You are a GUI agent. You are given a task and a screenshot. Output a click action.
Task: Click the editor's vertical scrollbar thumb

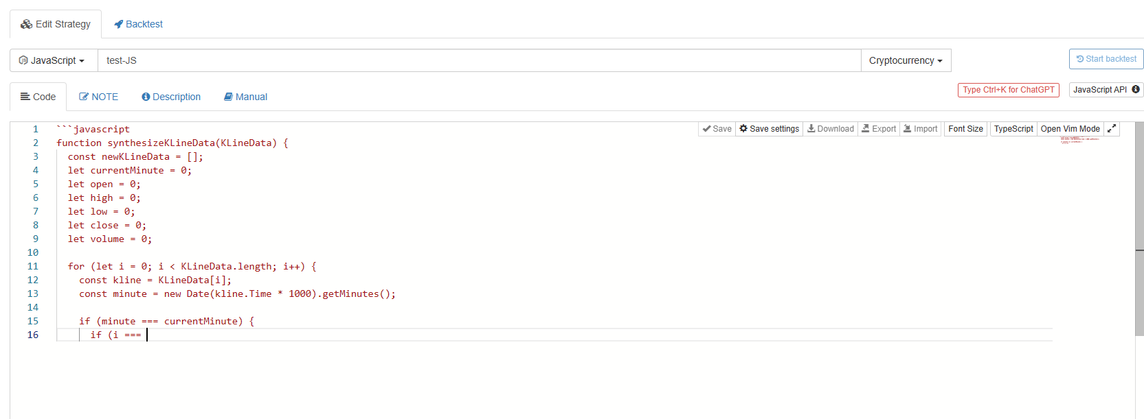(x=1139, y=229)
